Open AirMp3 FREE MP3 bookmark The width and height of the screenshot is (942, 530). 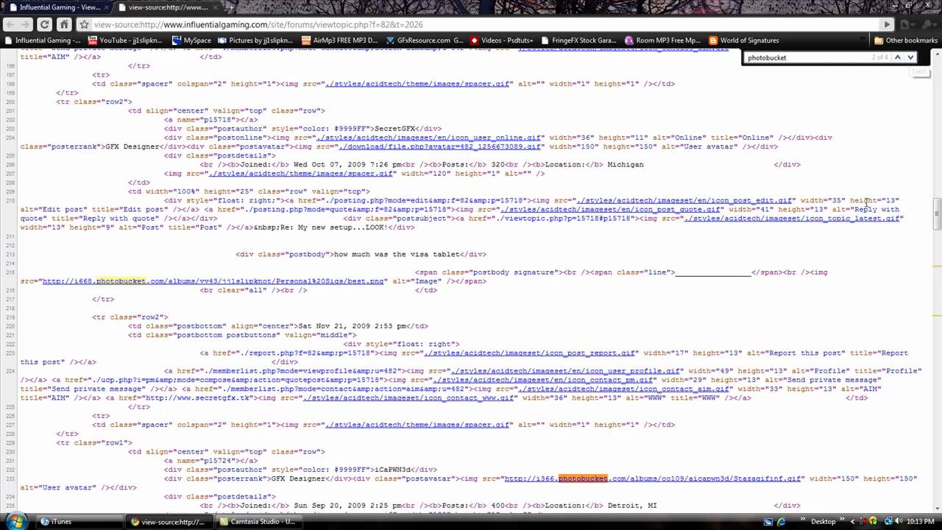click(x=340, y=40)
